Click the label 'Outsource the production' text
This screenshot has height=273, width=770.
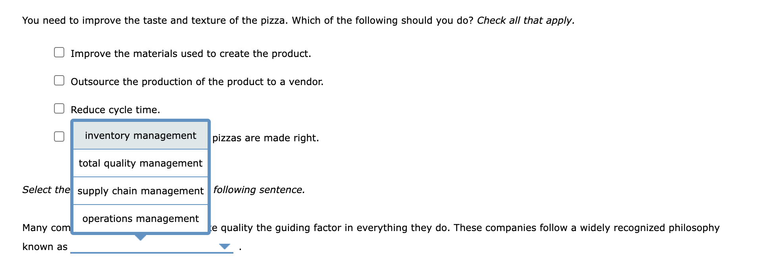point(196,82)
